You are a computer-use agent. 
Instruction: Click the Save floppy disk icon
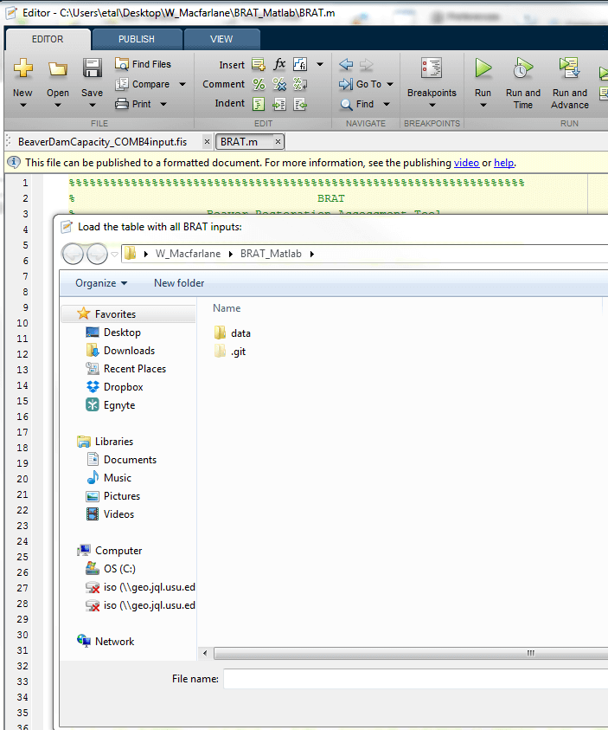click(x=92, y=68)
